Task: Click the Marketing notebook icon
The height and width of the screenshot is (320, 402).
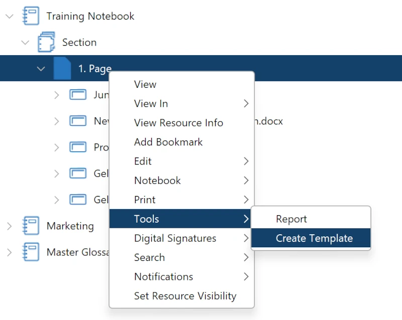Action: click(x=31, y=226)
